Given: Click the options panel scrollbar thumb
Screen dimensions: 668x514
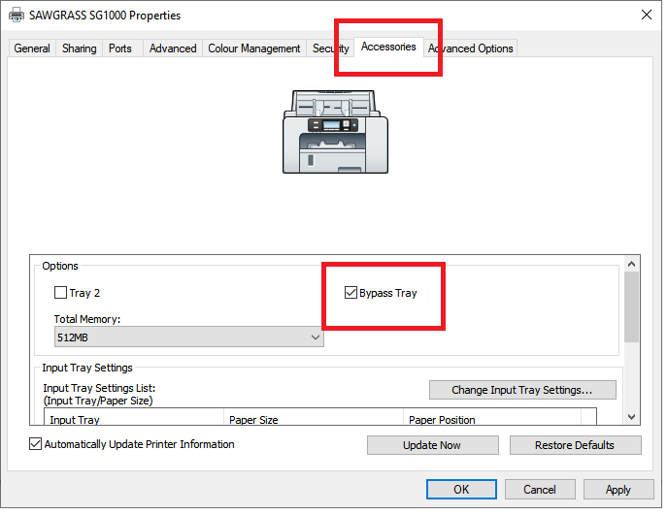Looking at the screenshot, I should [x=631, y=306].
